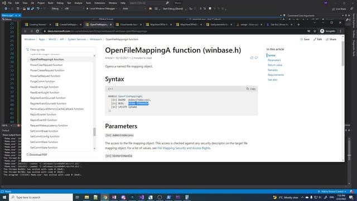Close the OpenFileMapping browser tab
The height and width of the screenshot is (201, 357).
click(111, 25)
